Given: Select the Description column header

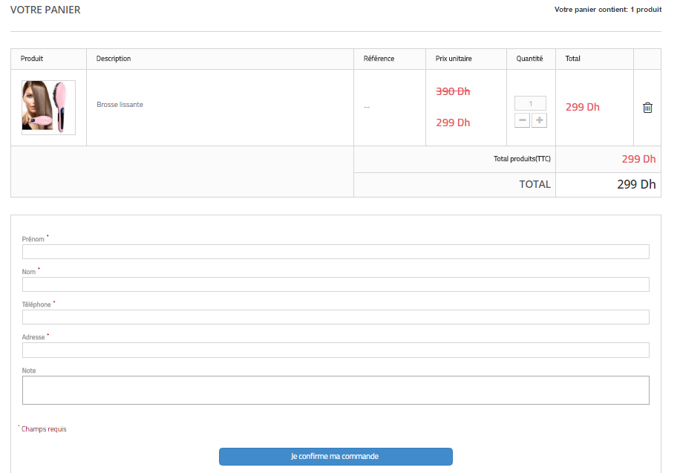Looking at the screenshot, I should [x=114, y=59].
